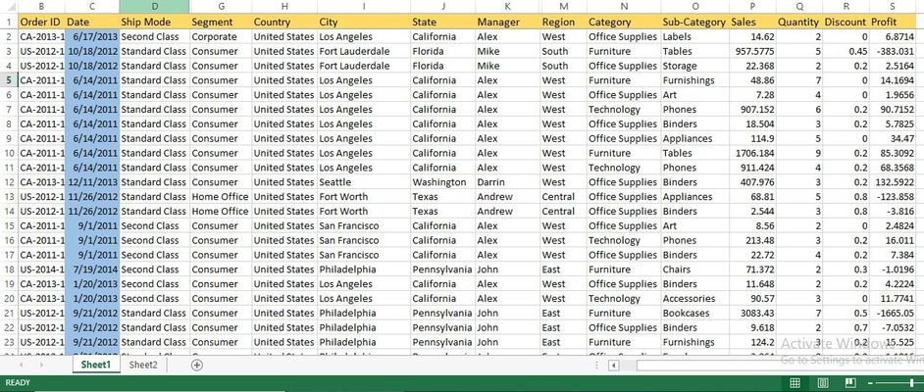
Task: Click the Ship Mode header cell
Action: pyautogui.click(x=152, y=22)
